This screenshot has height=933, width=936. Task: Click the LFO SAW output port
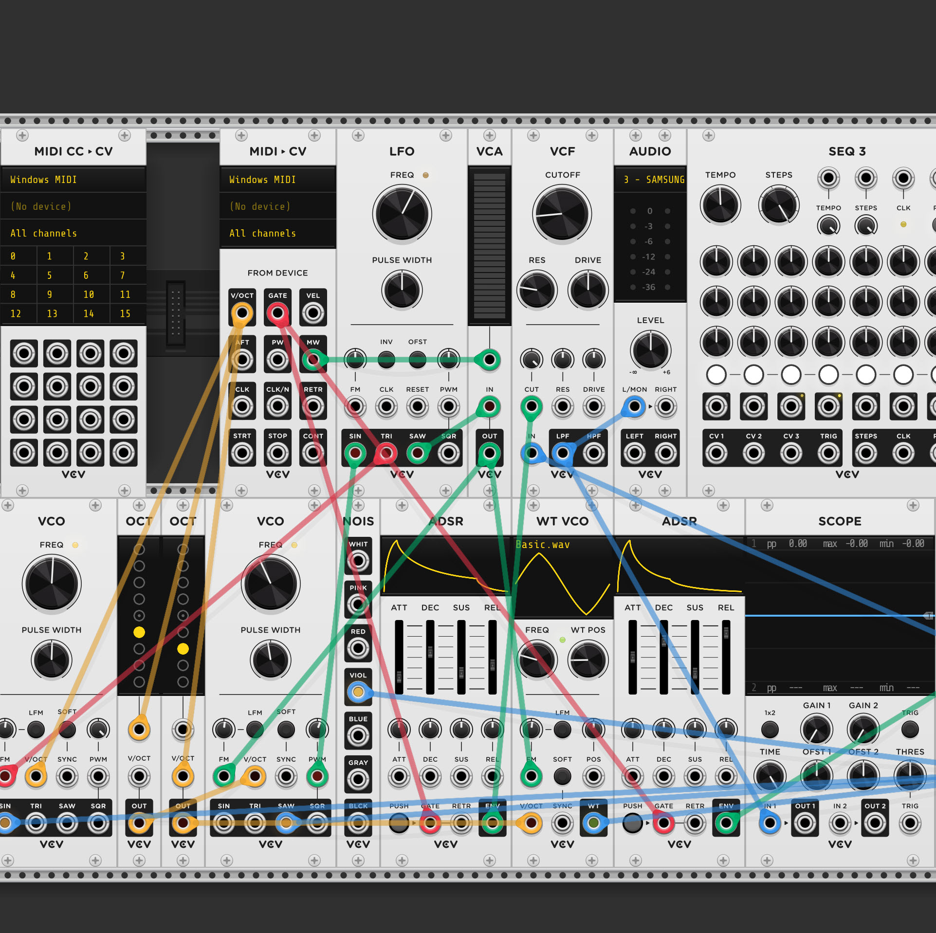pos(418,453)
